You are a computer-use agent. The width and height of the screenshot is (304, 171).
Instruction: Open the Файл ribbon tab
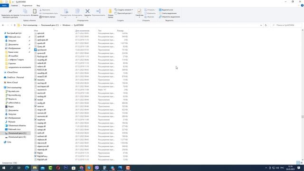(4, 6)
